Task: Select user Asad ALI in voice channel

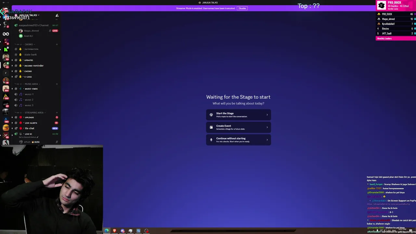Action: [x=28, y=36]
